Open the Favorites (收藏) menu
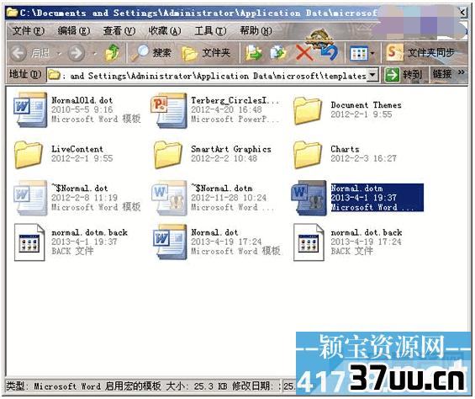The width and height of the screenshot is (475, 399). point(165,30)
